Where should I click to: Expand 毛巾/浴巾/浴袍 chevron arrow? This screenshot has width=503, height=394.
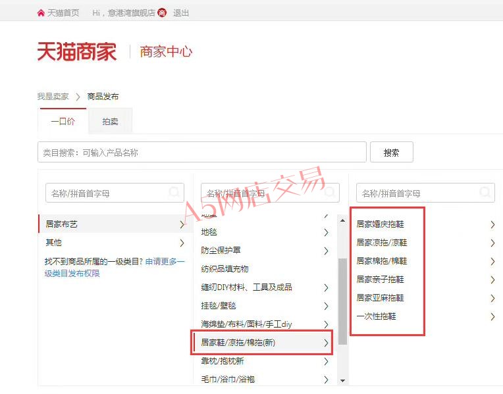(326, 380)
